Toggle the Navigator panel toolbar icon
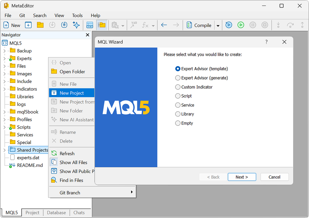The width and height of the screenshot is (309, 218). pos(102,25)
